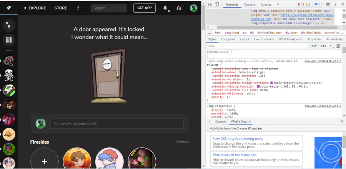346x169 pixels.
Task: Open the chat icon in the left sidebar
Action: (9, 25)
